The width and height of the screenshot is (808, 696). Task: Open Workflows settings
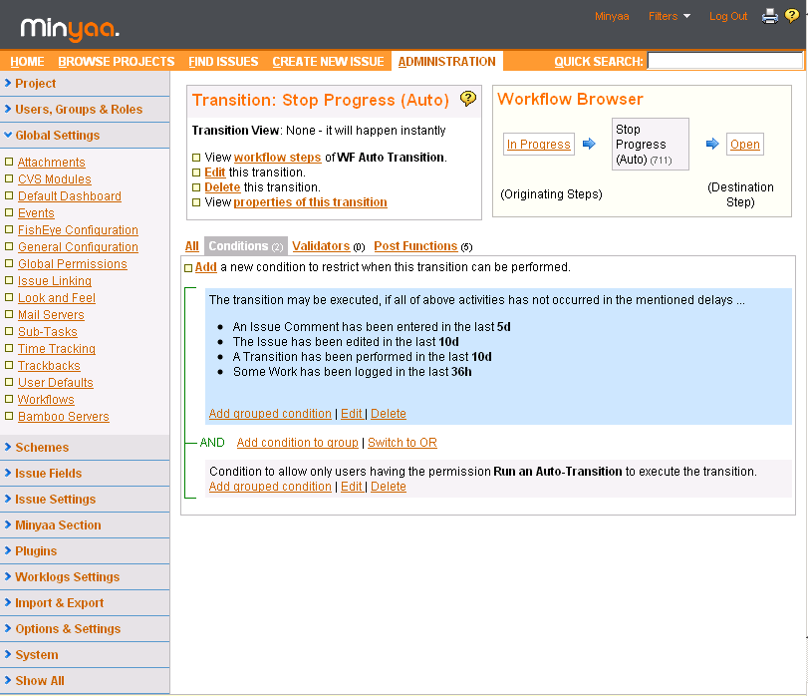point(46,400)
